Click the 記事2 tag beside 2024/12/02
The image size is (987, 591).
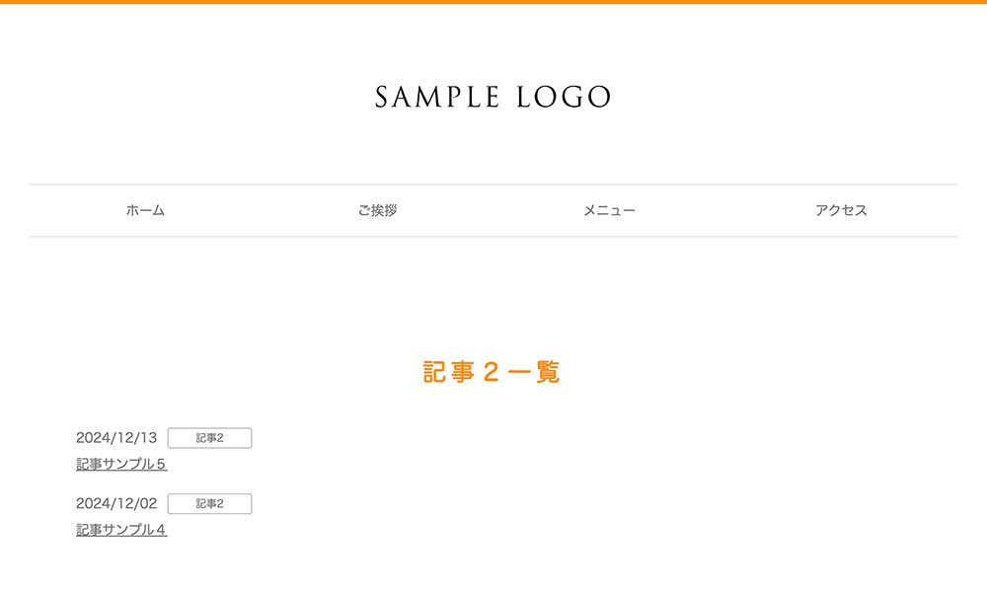pyautogui.click(x=209, y=503)
